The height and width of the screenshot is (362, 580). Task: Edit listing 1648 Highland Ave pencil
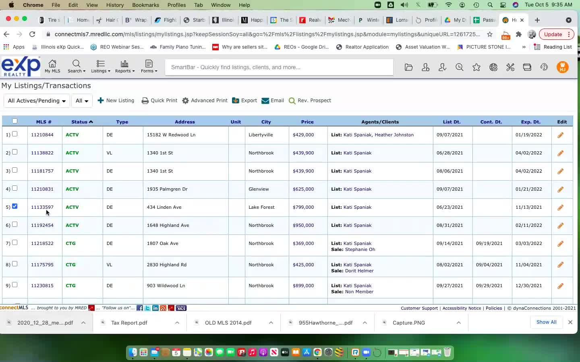click(560, 226)
